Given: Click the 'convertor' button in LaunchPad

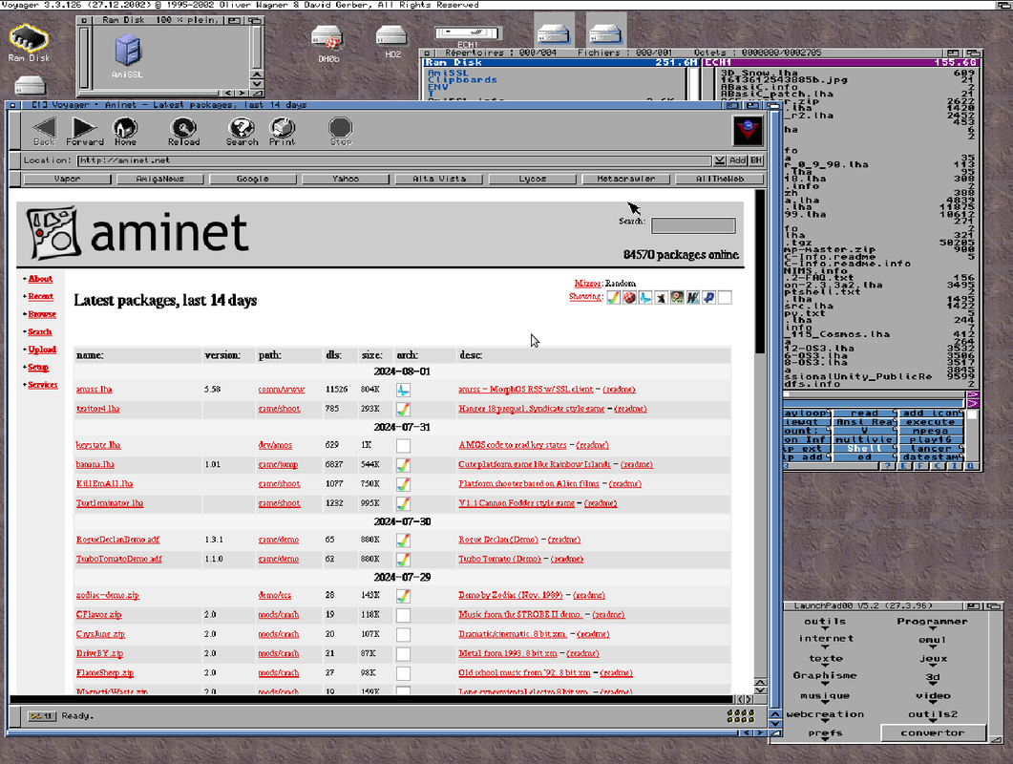Looking at the screenshot, I should pos(932,733).
